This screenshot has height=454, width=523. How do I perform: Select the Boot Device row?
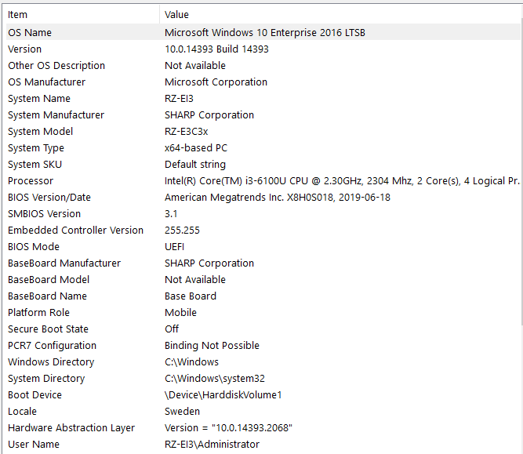(x=35, y=395)
